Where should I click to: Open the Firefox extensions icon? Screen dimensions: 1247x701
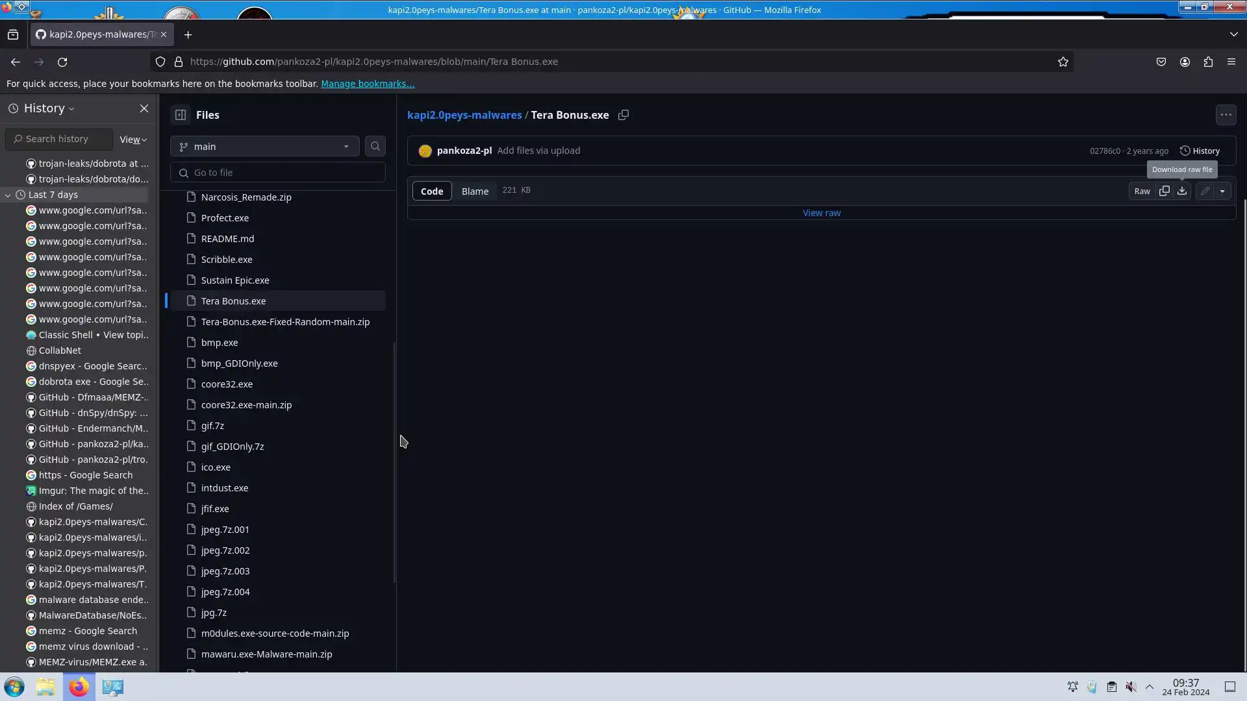coord(1208,62)
